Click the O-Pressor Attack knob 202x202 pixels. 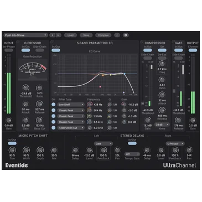(25, 104)
